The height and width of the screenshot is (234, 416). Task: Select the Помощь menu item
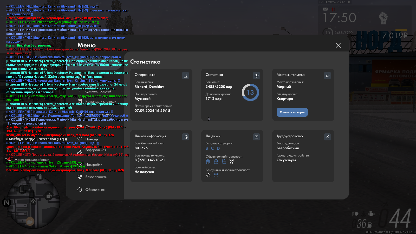click(x=92, y=139)
